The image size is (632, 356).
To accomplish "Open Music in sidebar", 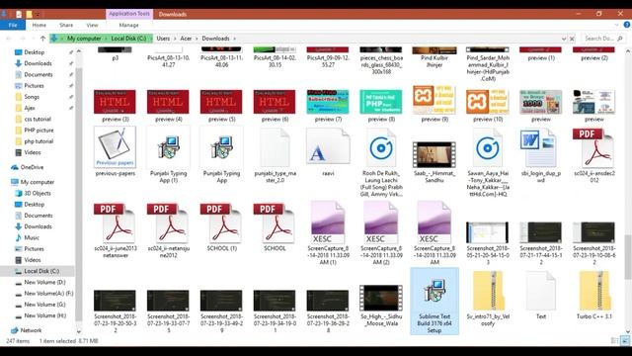I will 32,237.
